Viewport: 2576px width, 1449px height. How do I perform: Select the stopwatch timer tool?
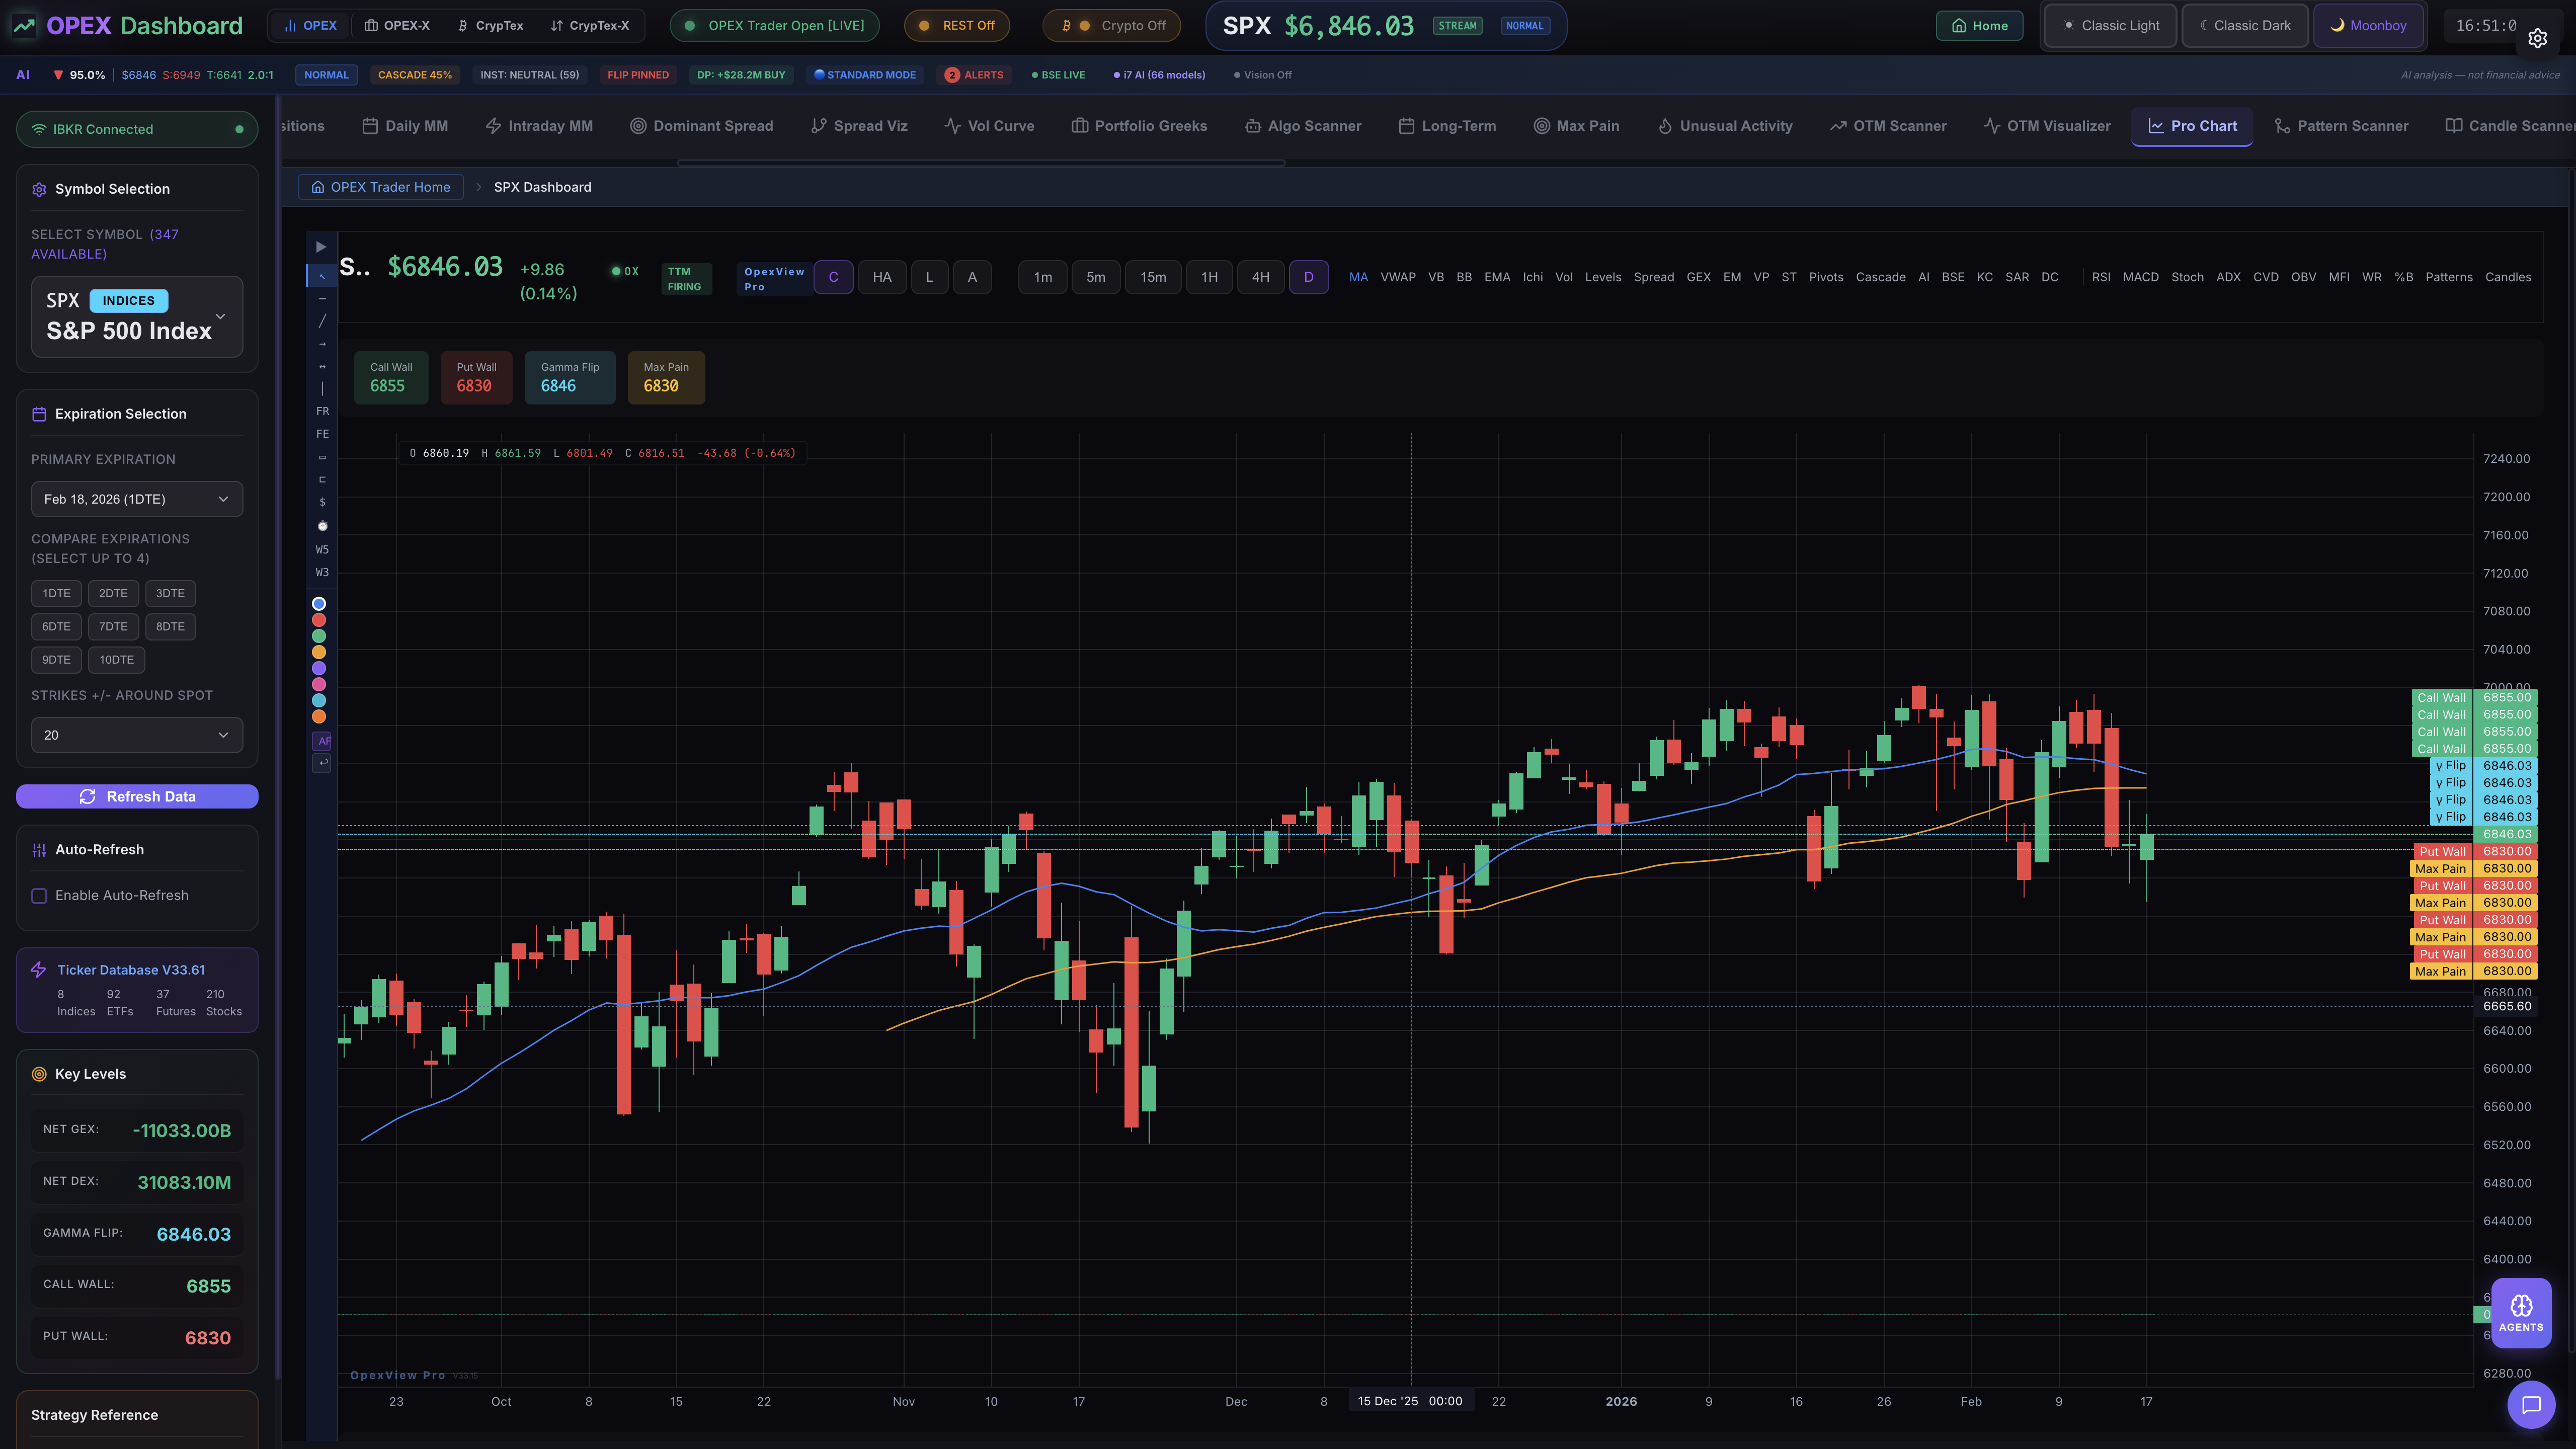tap(322, 526)
